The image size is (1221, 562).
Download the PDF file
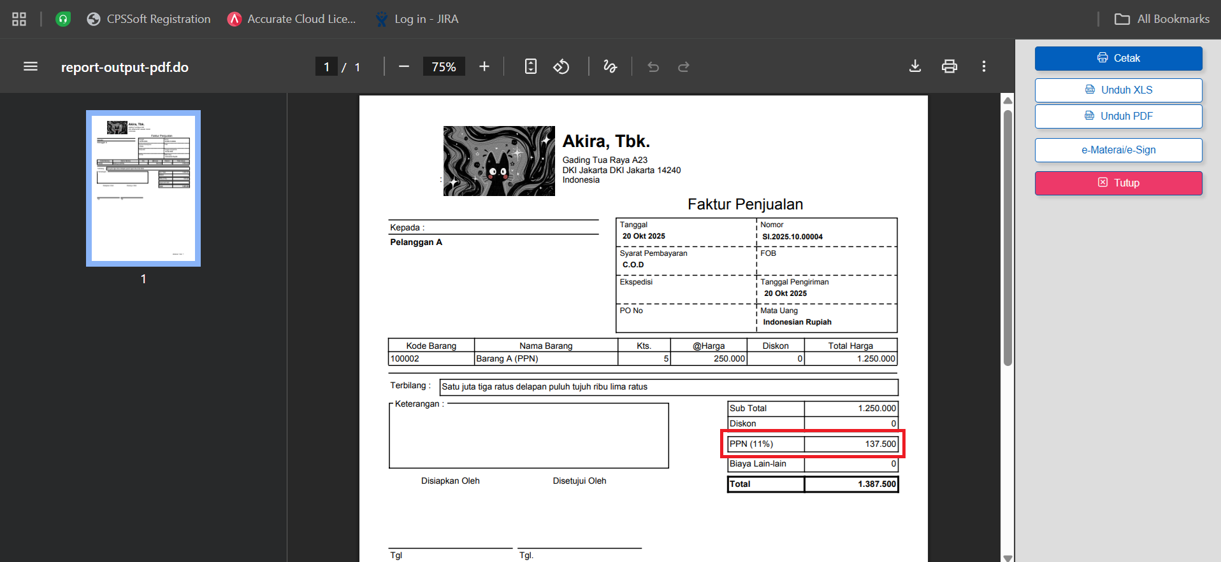(915, 66)
